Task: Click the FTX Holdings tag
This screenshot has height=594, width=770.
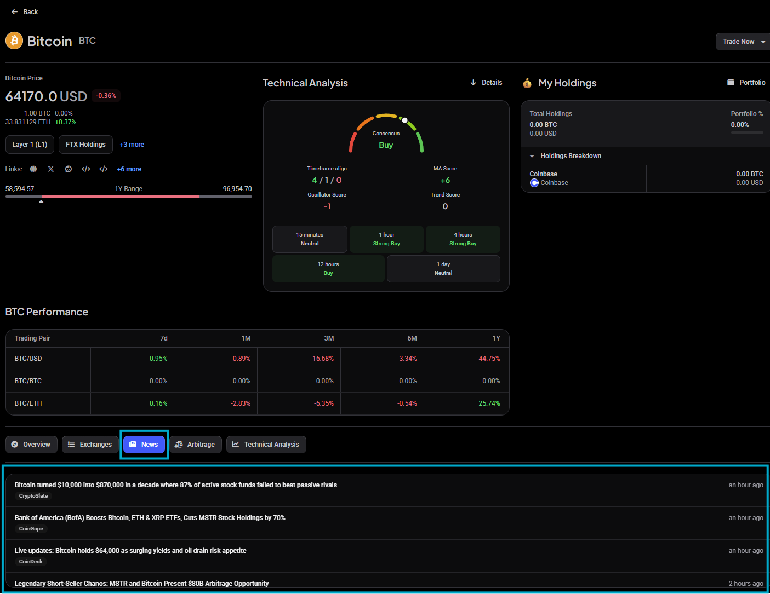Action: [x=85, y=145]
